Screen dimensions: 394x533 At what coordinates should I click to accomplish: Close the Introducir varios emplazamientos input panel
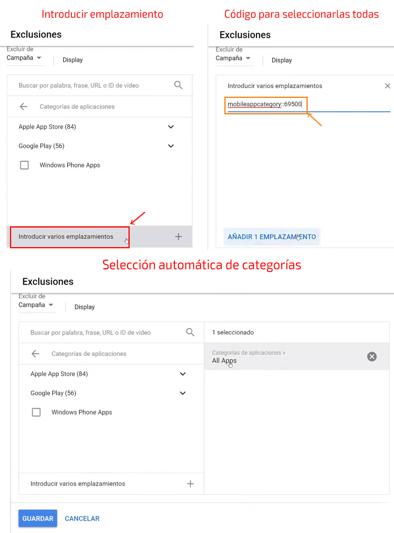point(387,86)
